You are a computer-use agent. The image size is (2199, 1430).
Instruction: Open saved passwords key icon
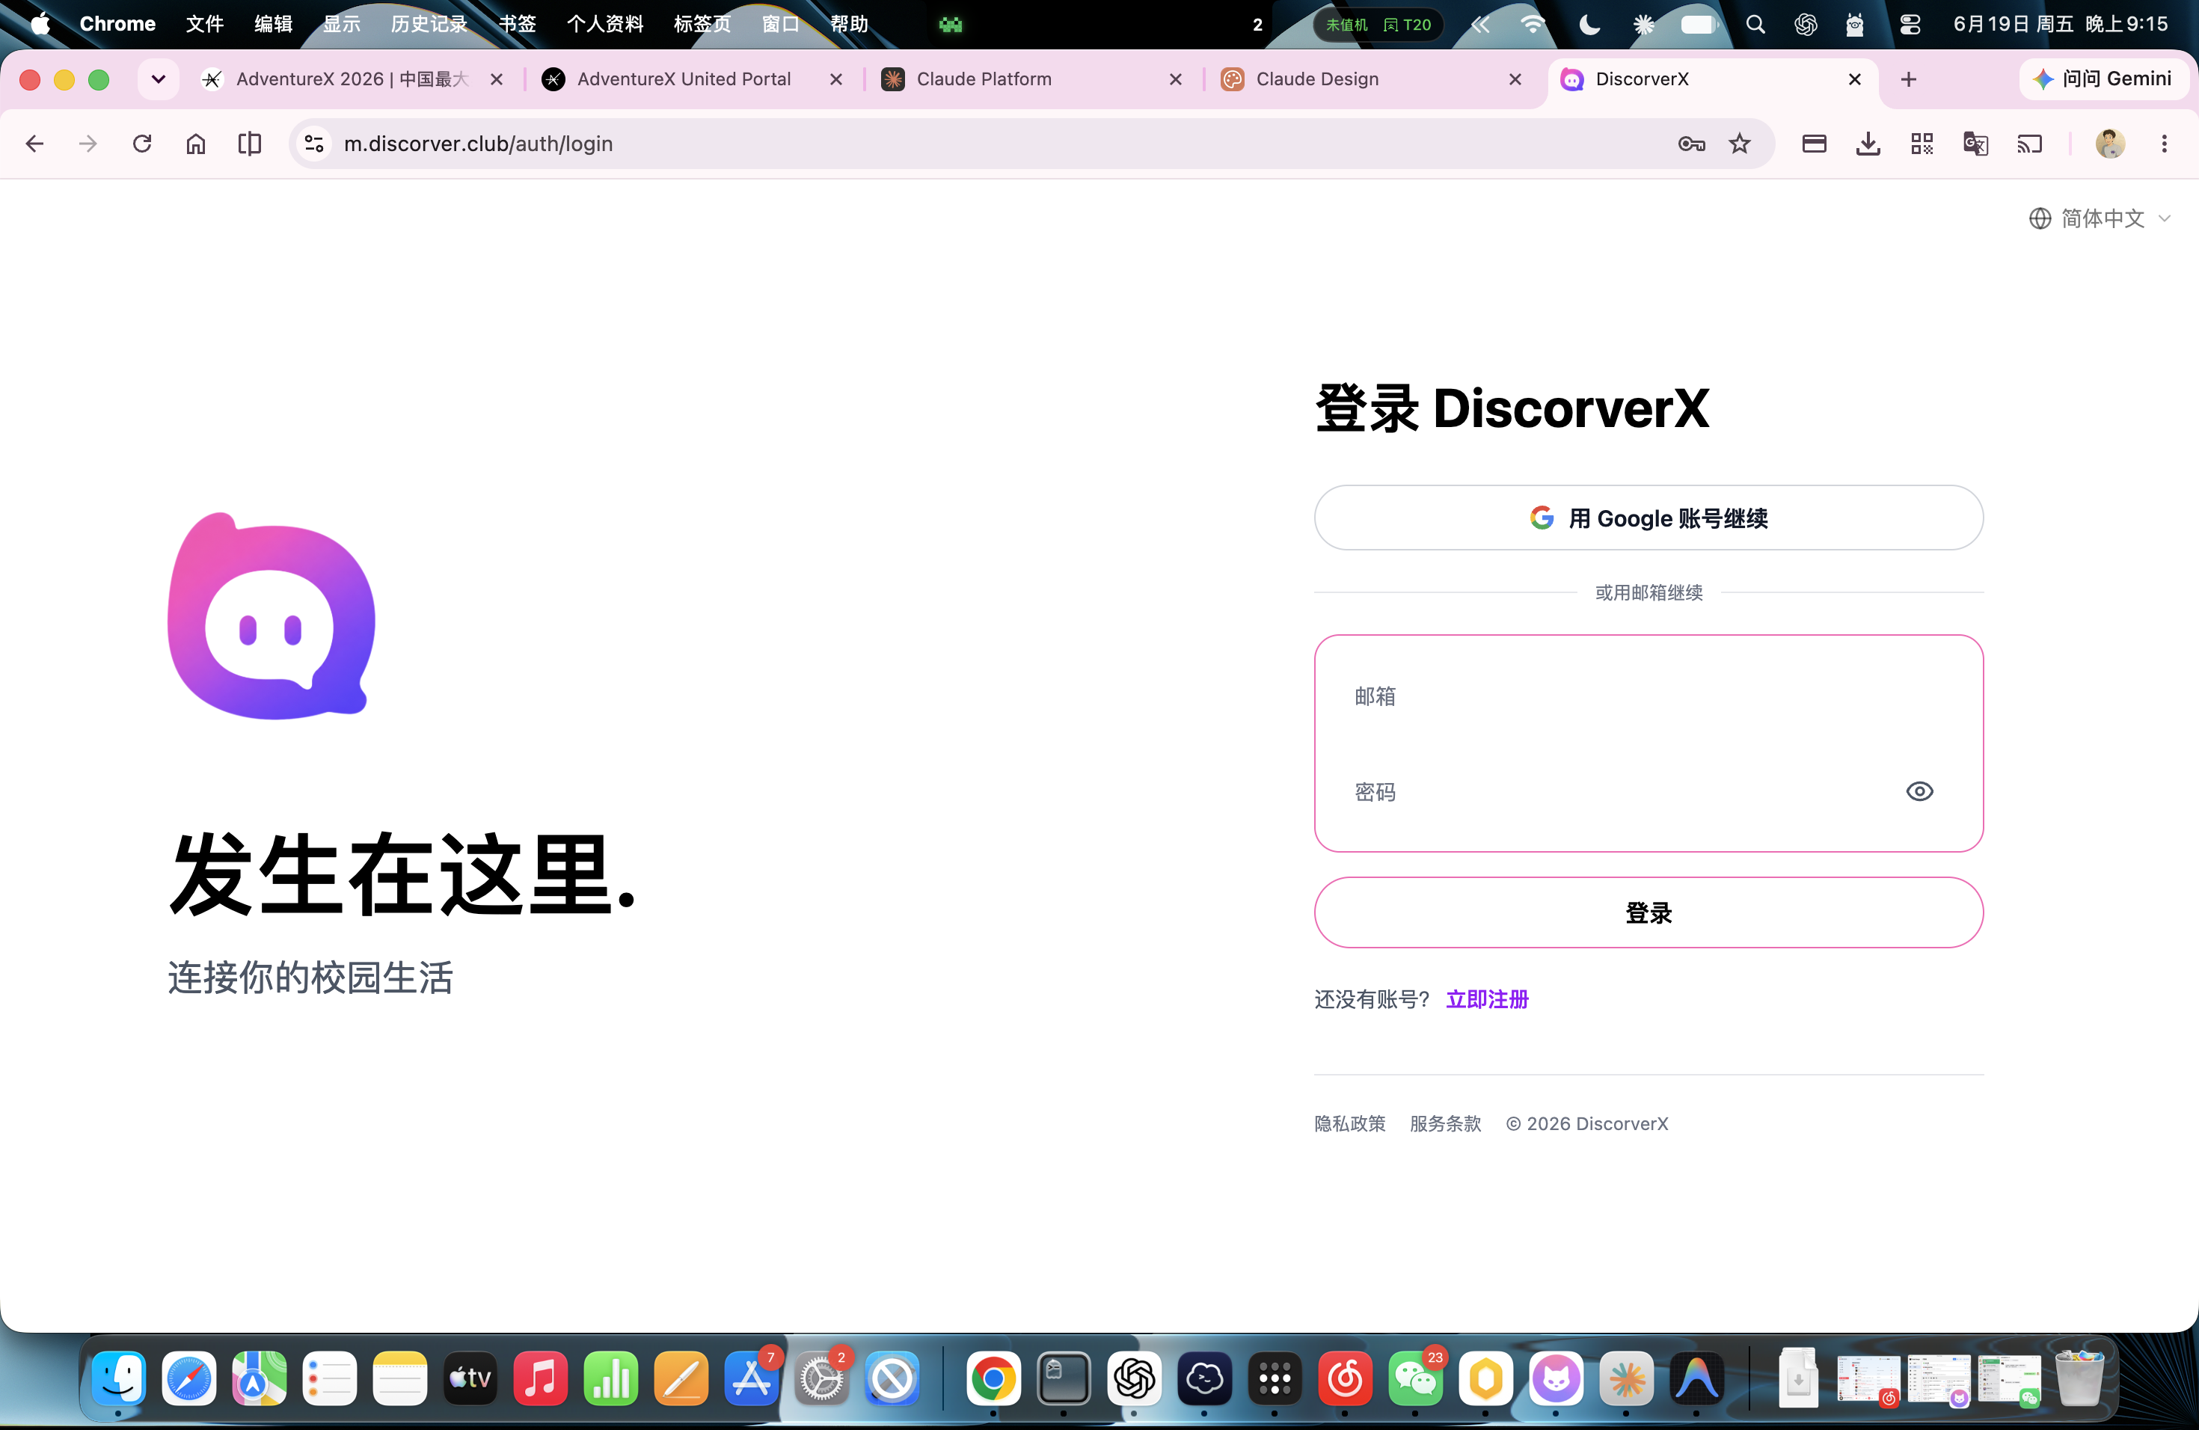pos(1691,144)
